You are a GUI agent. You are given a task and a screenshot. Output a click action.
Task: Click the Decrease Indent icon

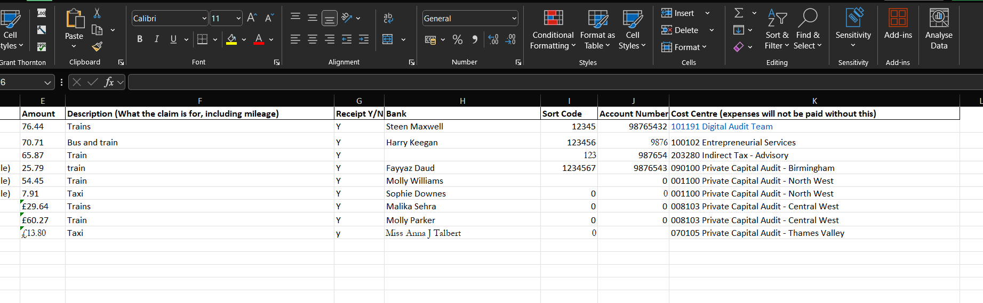tap(347, 39)
